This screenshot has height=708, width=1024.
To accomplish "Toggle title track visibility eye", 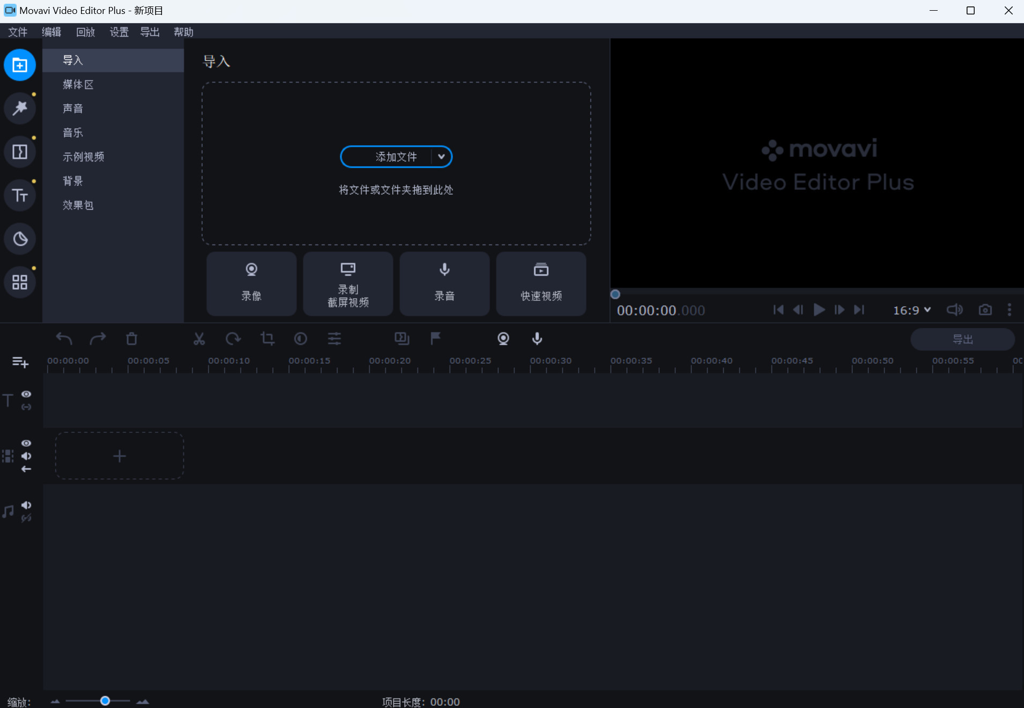I will [x=26, y=394].
